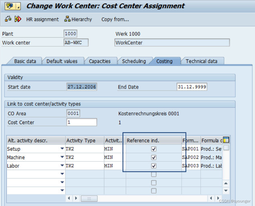Open the Technical data tab
The image size is (255, 206).
(x=202, y=61)
